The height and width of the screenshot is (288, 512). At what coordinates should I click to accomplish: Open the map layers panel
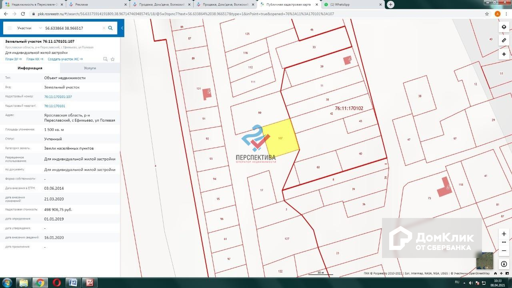click(504, 27)
